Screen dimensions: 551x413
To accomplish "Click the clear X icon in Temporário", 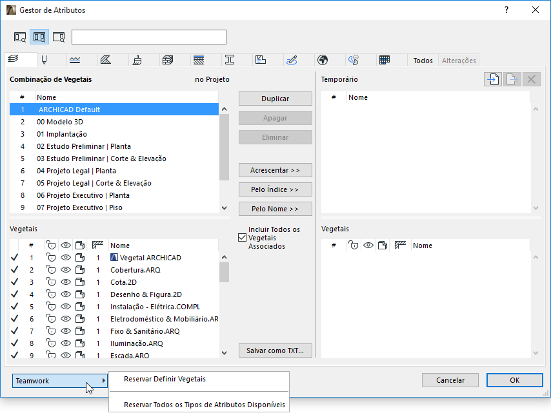I will (x=532, y=79).
